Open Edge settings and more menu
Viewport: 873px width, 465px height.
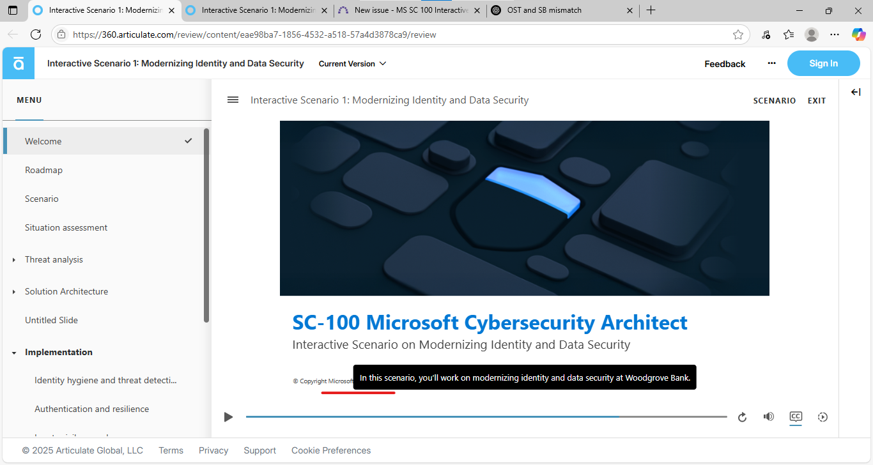835,34
